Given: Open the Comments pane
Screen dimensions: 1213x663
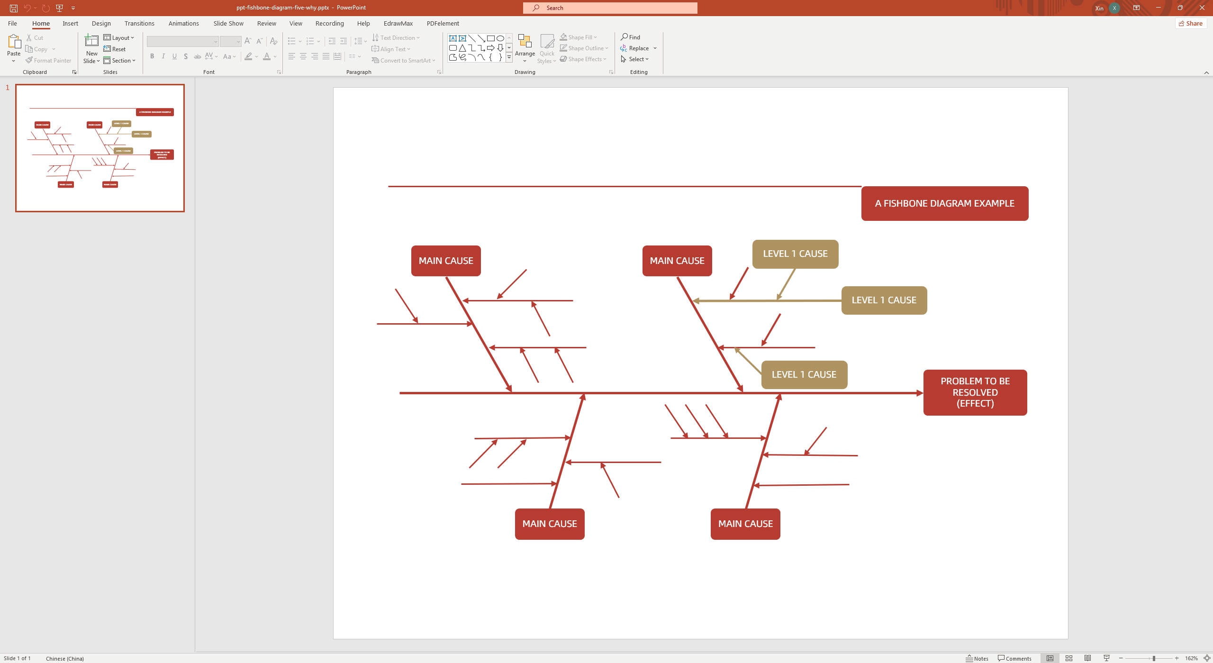Looking at the screenshot, I should (x=1014, y=658).
